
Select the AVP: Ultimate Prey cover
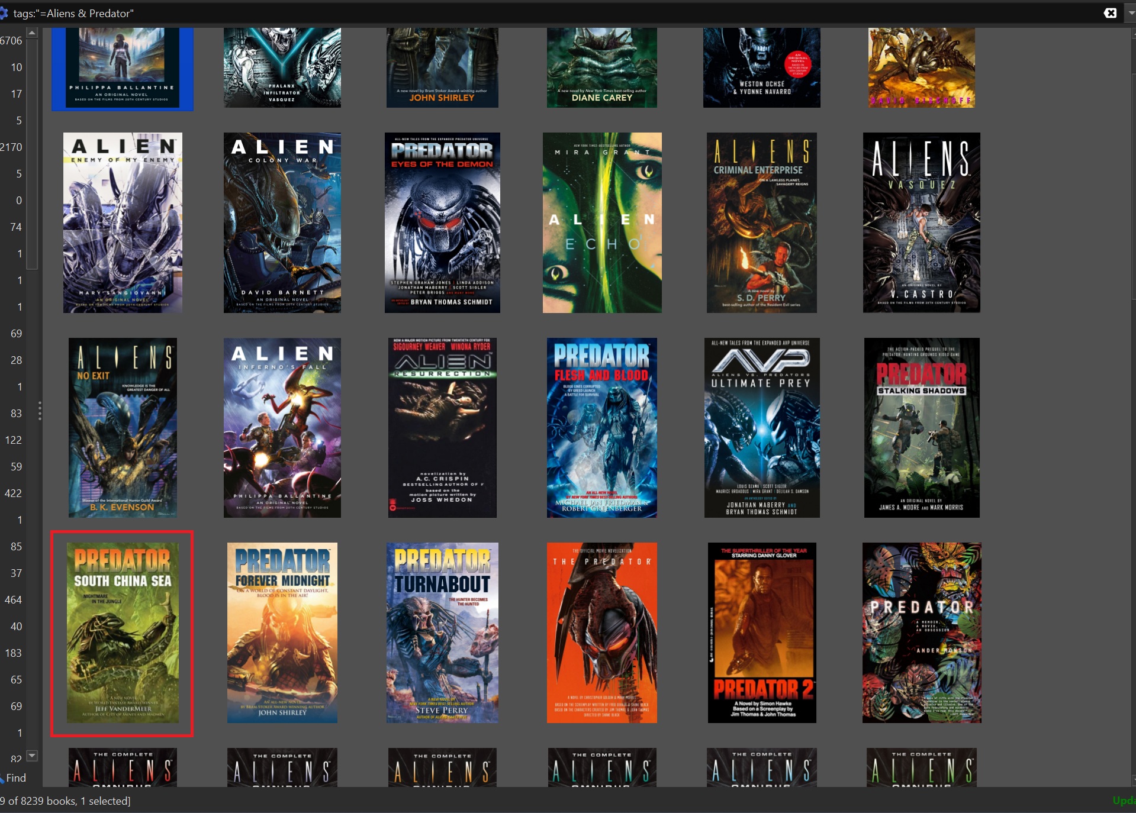762,428
